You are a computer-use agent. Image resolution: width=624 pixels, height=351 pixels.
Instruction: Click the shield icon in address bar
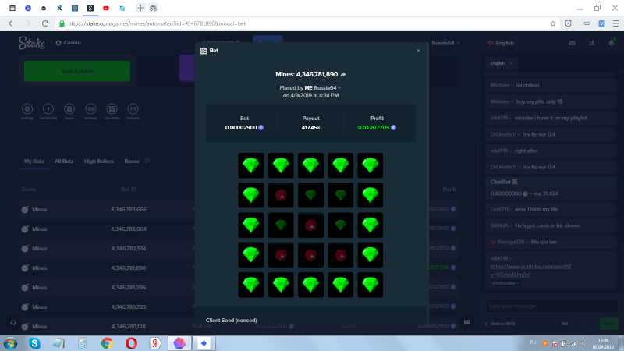click(x=569, y=23)
